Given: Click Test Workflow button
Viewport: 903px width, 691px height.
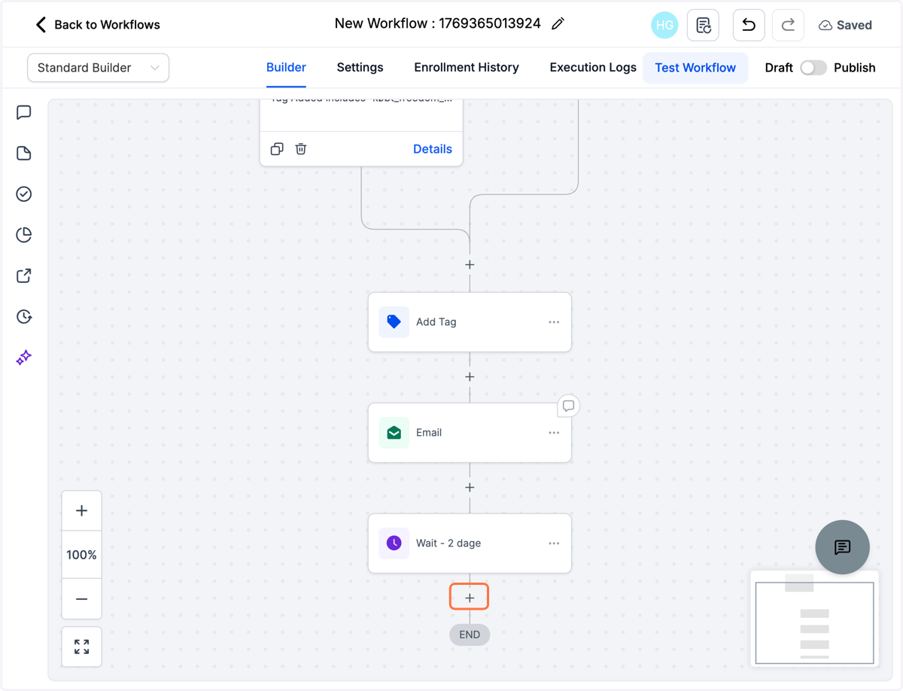Looking at the screenshot, I should tap(695, 68).
